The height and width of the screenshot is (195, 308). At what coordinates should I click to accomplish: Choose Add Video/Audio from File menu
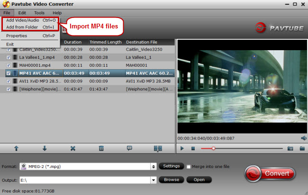pos(31,20)
